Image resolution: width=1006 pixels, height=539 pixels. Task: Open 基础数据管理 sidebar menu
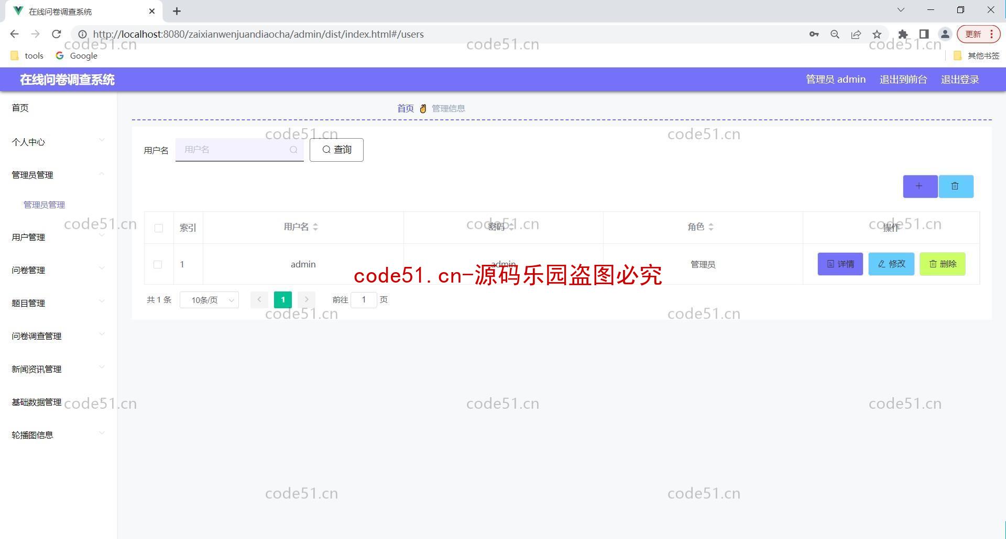point(58,402)
